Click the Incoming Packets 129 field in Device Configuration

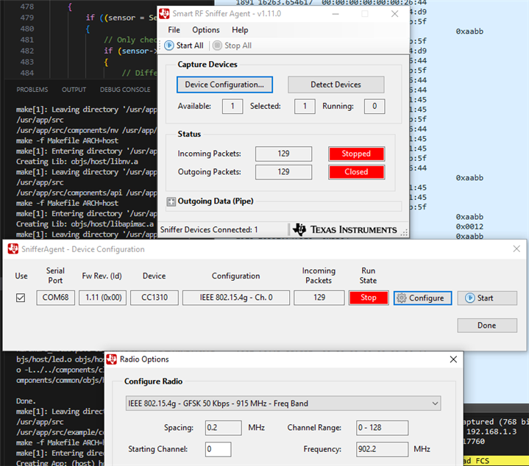(319, 298)
